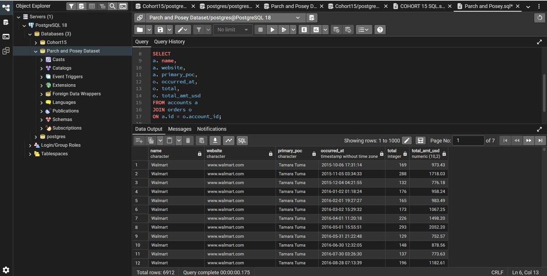Expand the Schemas node
Screen dimensions: 547x276
[41, 120]
